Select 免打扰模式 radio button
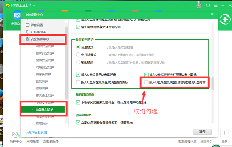The image size is (232, 147). coord(78,55)
